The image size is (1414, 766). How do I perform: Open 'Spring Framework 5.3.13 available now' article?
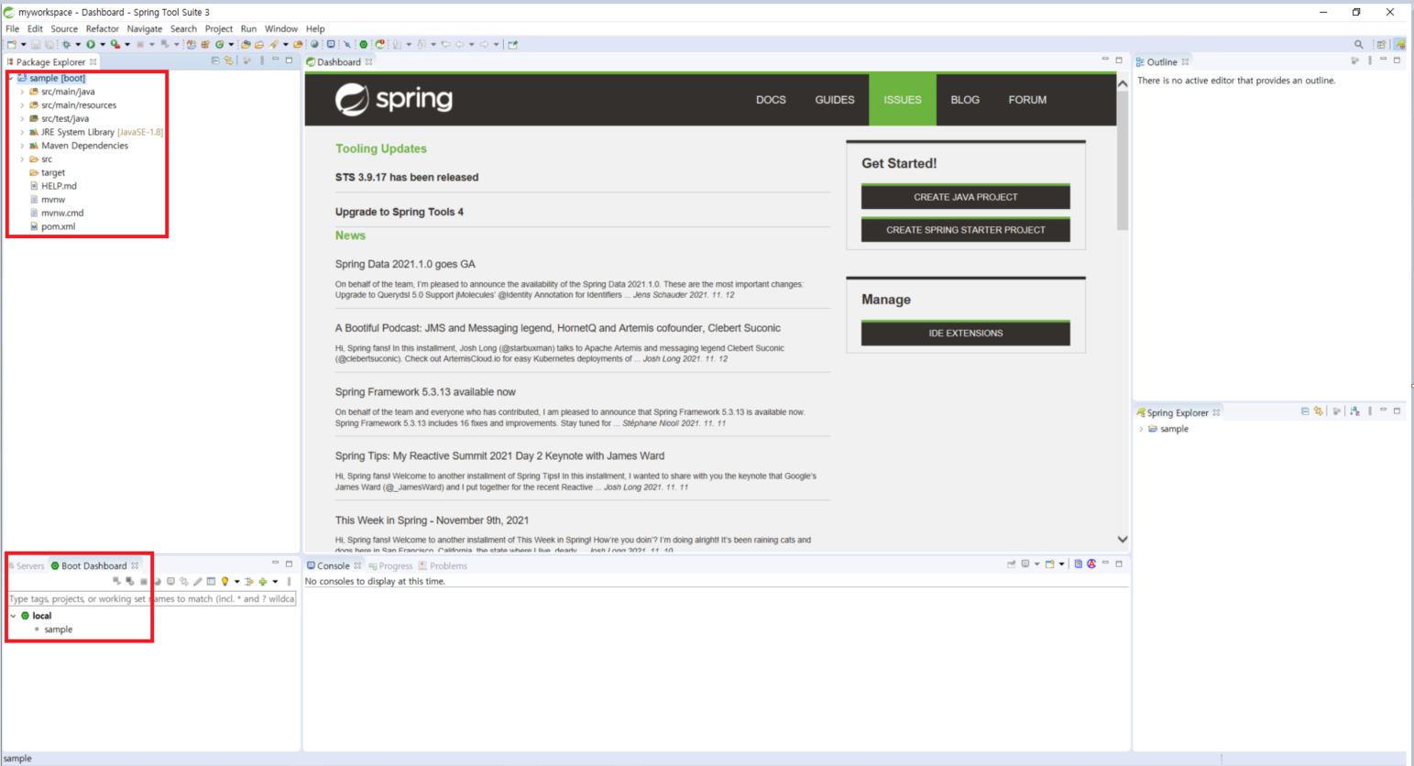(425, 391)
